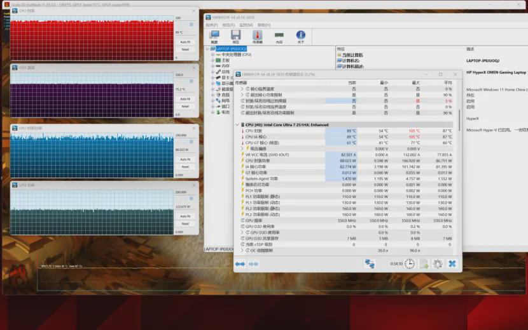Click the network remote-monitoring icon in sensor window
Image resolution: width=528 pixels, height=330 pixels.
[x=370, y=264]
